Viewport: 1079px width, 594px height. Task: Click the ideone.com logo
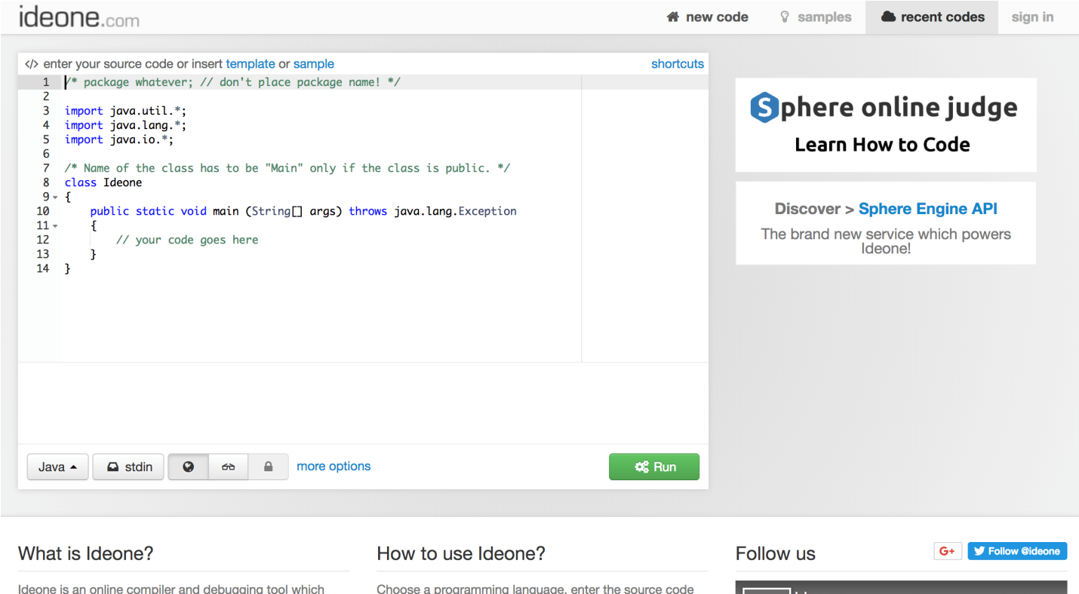79,17
